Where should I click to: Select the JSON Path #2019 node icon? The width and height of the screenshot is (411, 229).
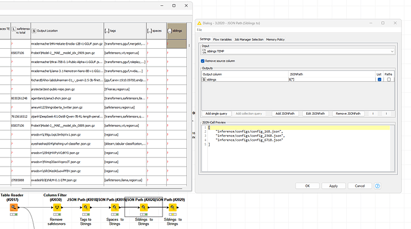tap(114, 208)
